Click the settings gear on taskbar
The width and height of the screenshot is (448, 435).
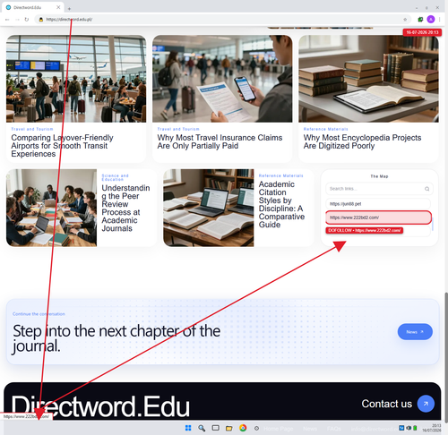click(x=256, y=429)
